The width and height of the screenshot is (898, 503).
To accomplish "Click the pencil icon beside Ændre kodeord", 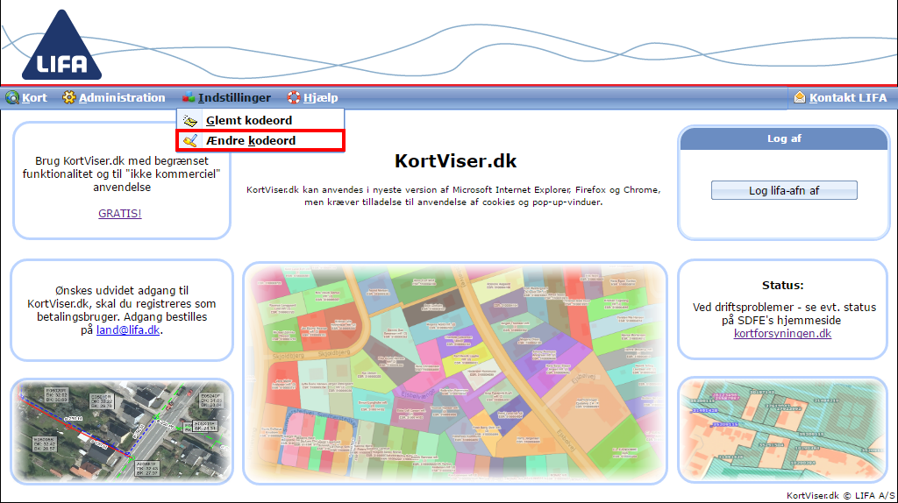I will tap(190, 140).
